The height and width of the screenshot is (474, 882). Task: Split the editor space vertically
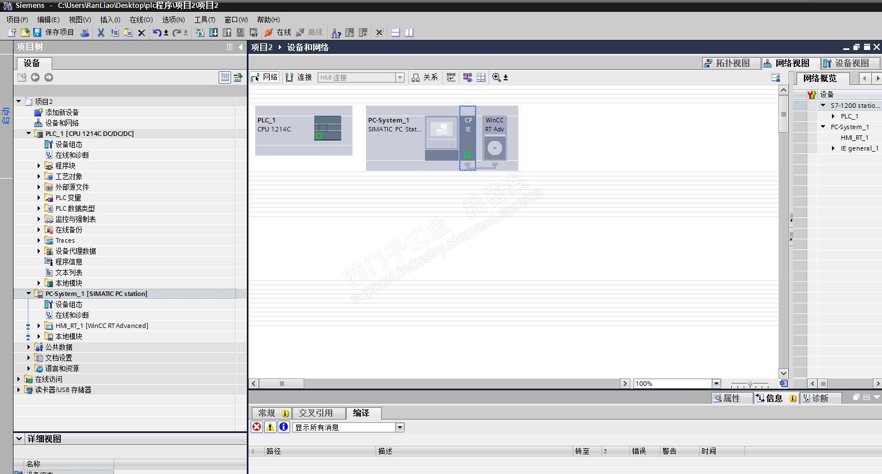point(409,33)
